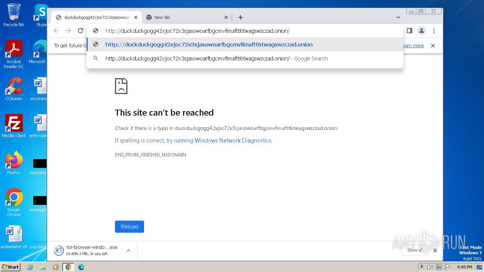Expand the tor-browser download options chevron
Viewport: 484px width, 272px height.
coord(129,250)
